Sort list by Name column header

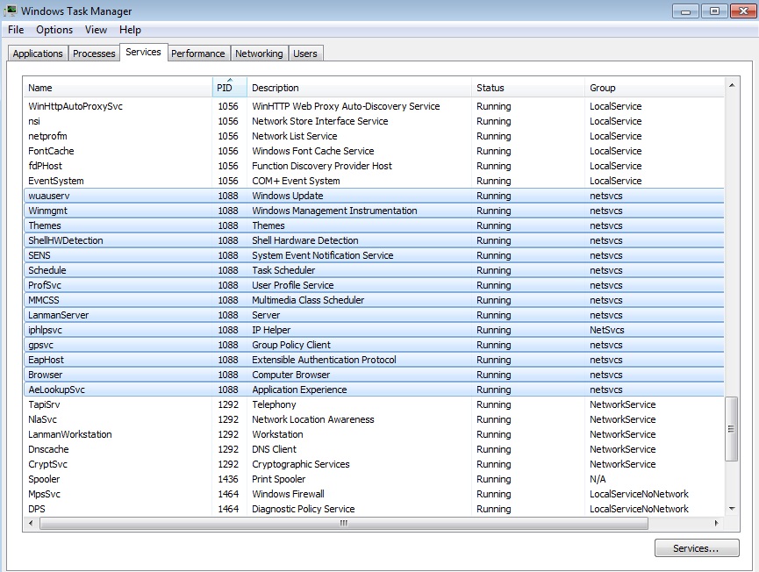tap(118, 88)
